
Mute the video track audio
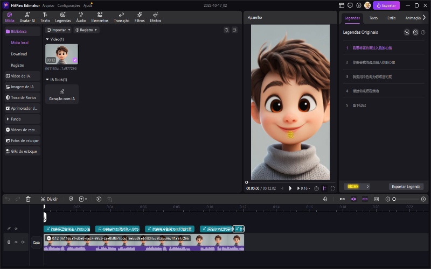(x=23, y=242)
